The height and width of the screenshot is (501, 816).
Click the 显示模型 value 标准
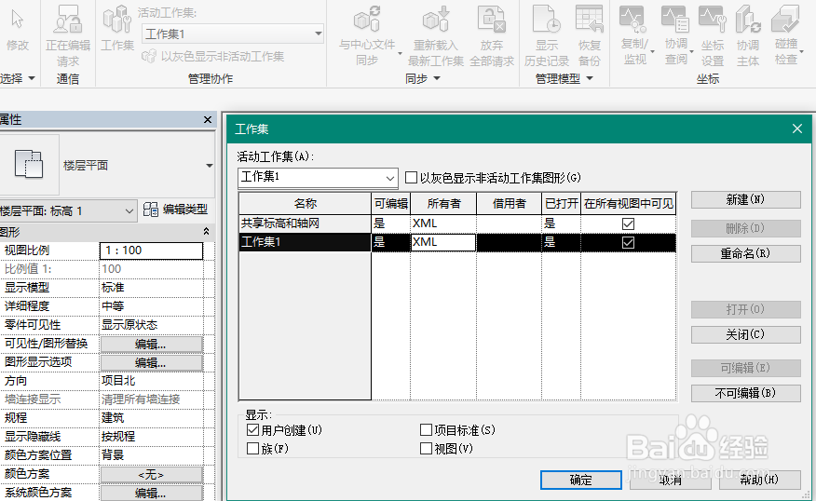(151, 287)
